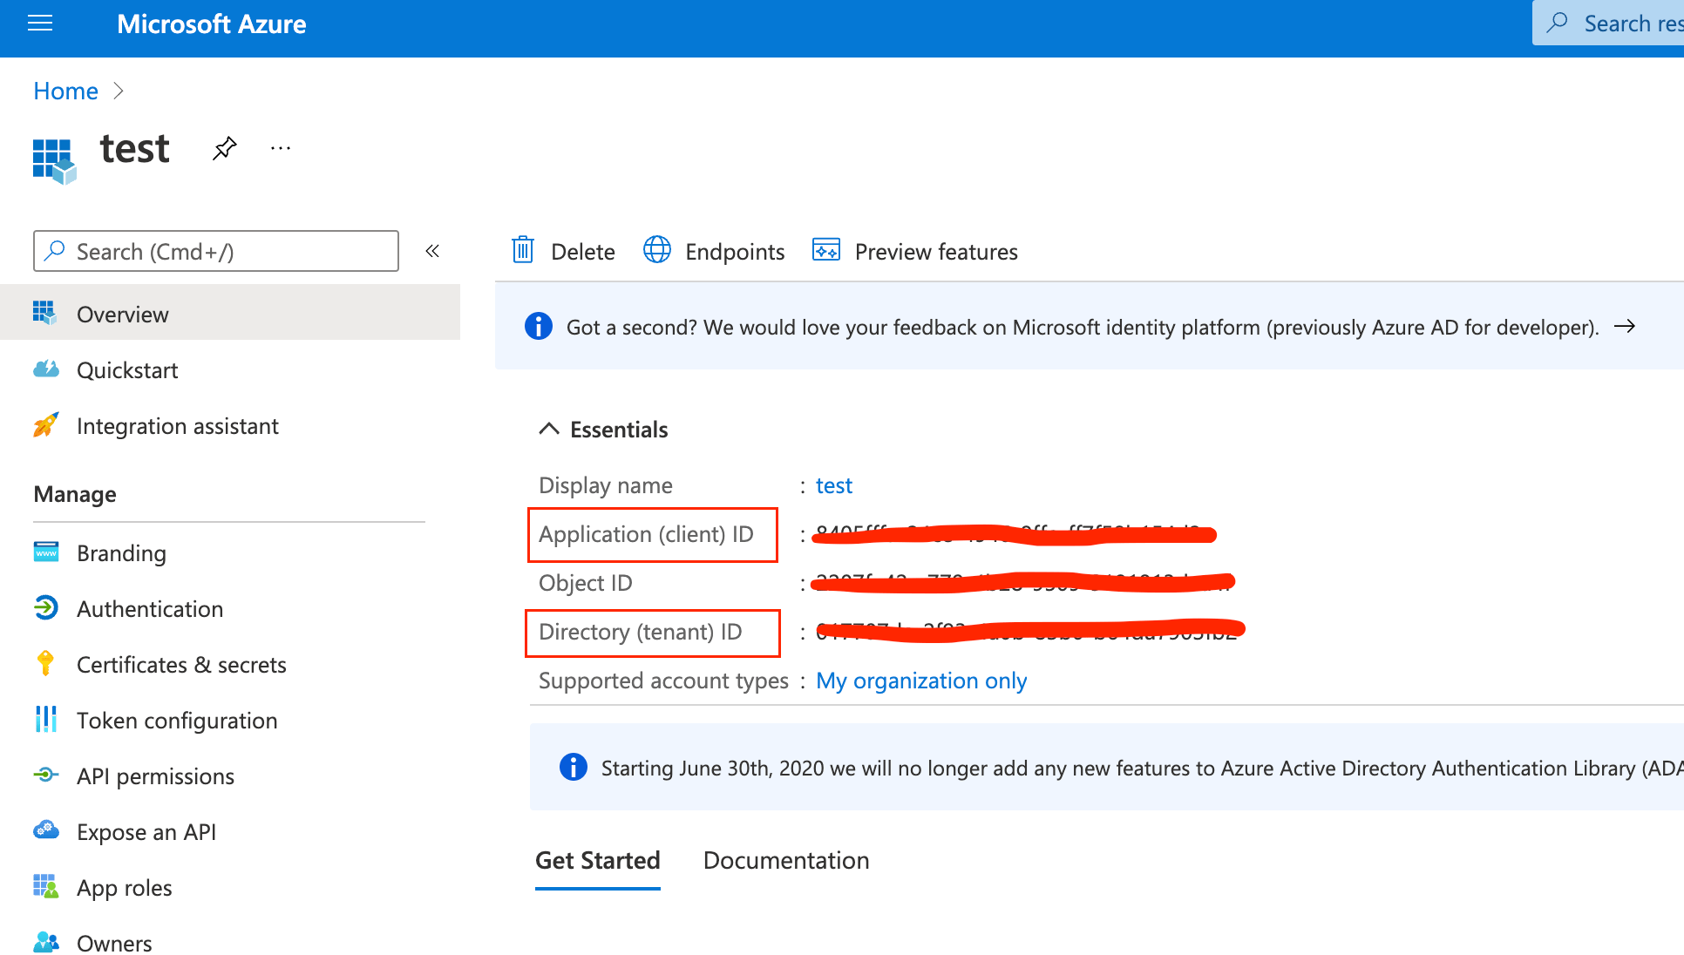Pin the test app registration
1684x955 pixels.
coord(224,148)
